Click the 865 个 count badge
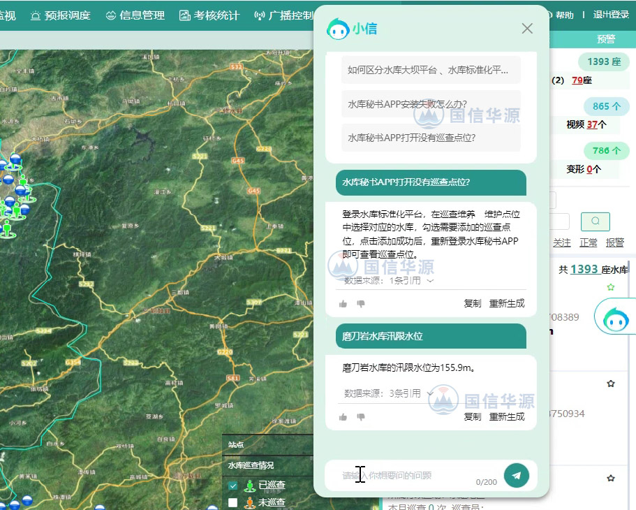 (x=607, y=106)
